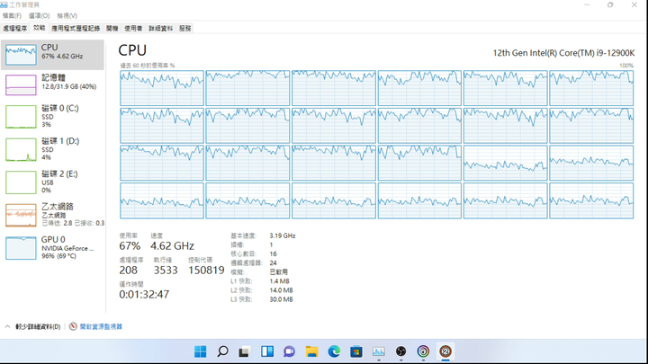Screen dimensions: 648x364
Task: Click the 3533 threads value
Action: click(166, 271)
